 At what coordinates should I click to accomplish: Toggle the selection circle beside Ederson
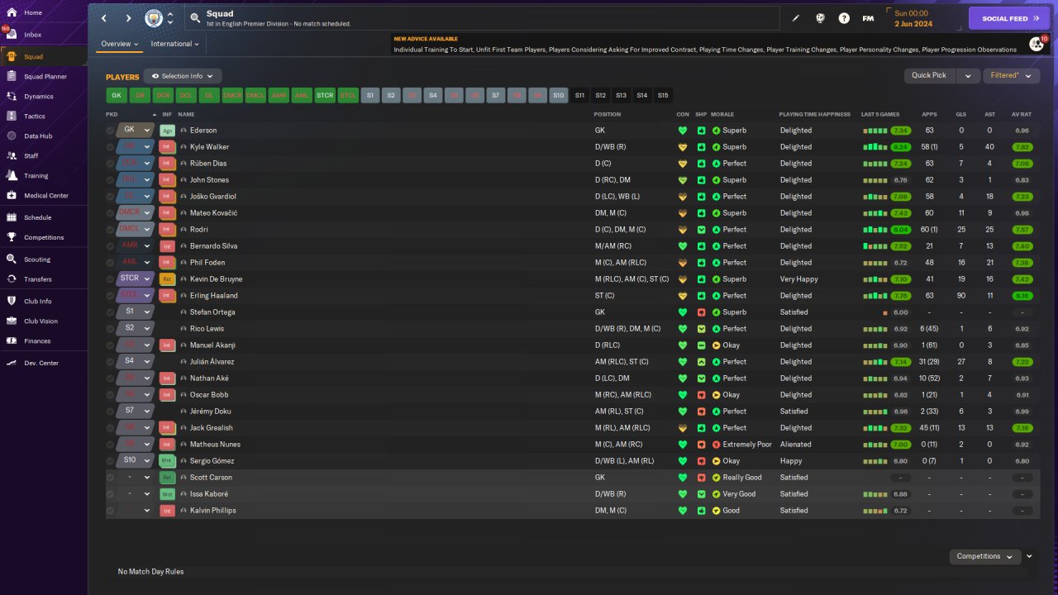(111, 131)
